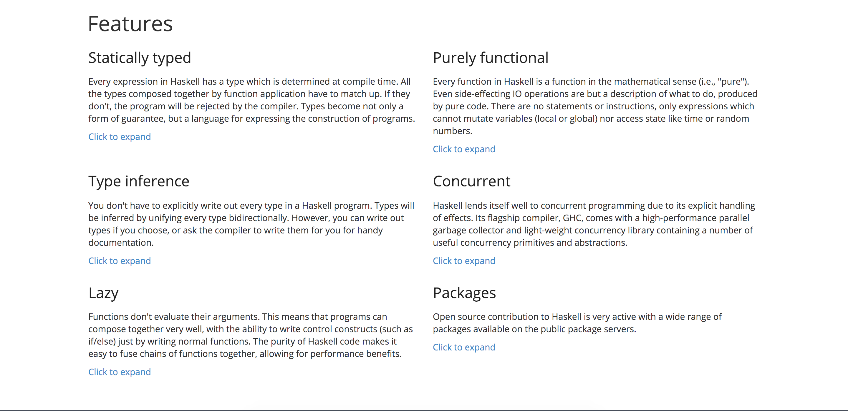The height and width of the screenshot is (411, 848).
Task: Click the paragraph about open source contribution
Action: [577, 323]
